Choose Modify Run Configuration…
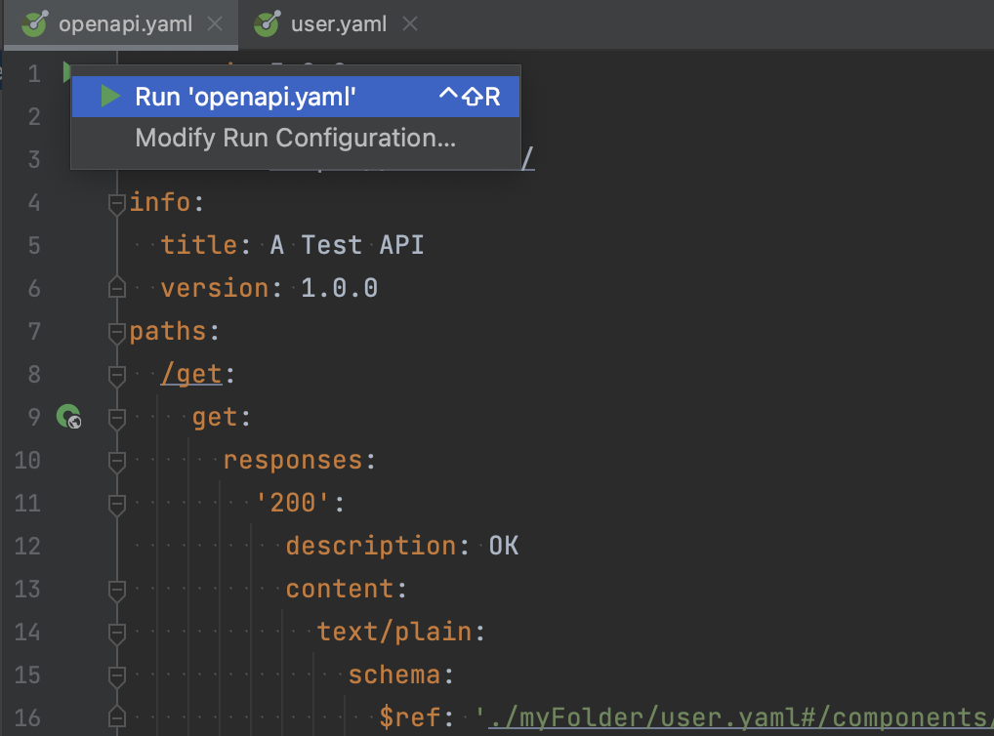The image size is (994, 736). point(296,139)
